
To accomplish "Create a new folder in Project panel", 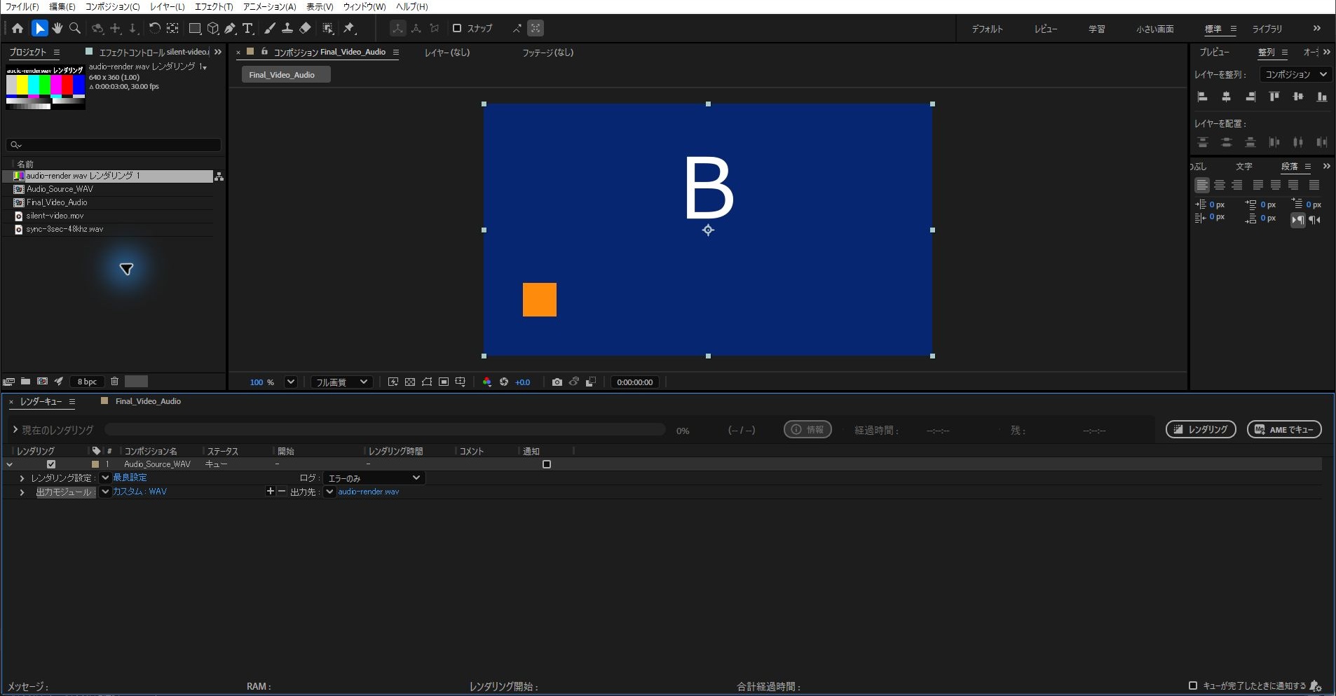I will point(25,382).
